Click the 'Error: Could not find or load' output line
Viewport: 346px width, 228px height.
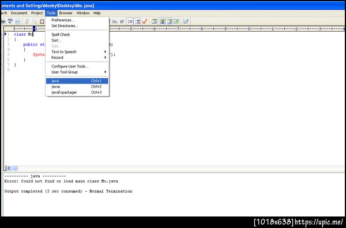[x=61, y=181]
